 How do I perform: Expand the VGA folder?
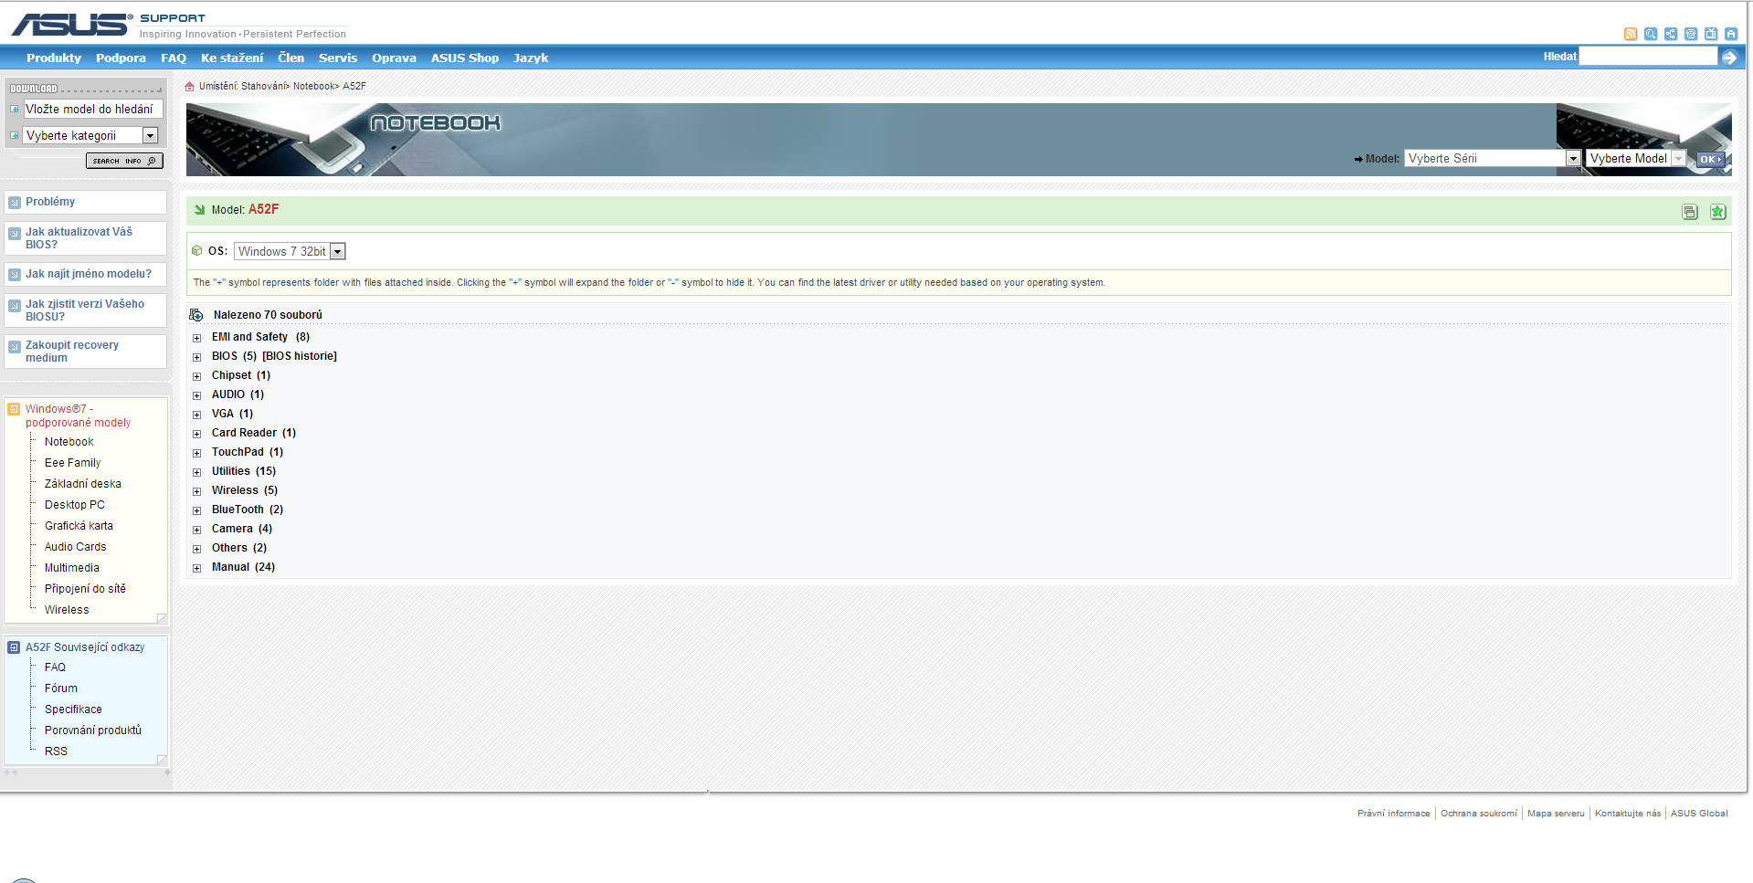coord(196,415)
